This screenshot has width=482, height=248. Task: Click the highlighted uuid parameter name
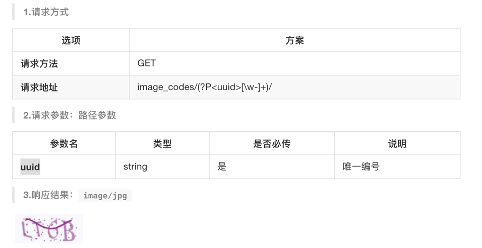click(x=30, y=167)
